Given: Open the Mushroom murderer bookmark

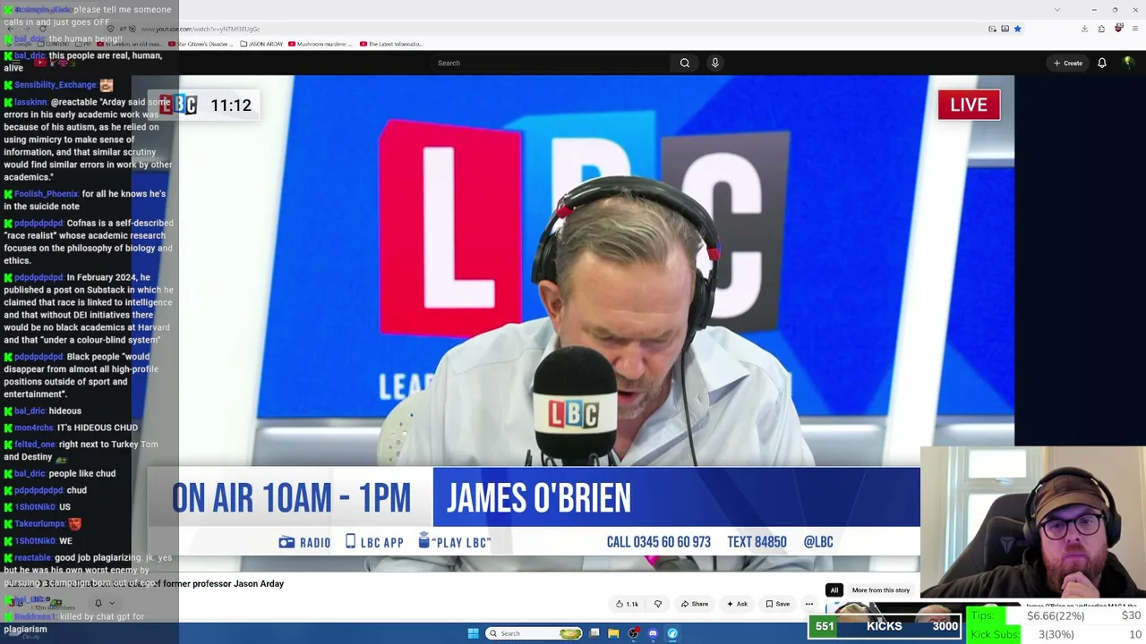Looking at the screenshot, I should coord(321,44).
